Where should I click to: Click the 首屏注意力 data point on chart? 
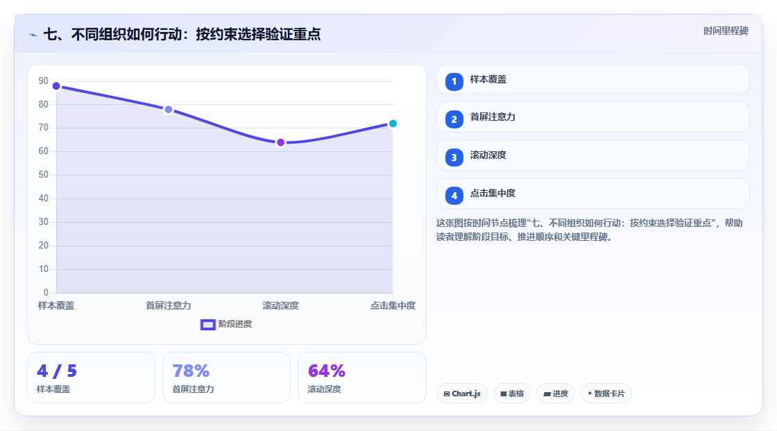(x=169, y=110)
